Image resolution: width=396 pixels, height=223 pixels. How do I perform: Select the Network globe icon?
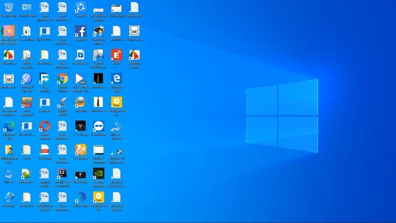(9, 197)
